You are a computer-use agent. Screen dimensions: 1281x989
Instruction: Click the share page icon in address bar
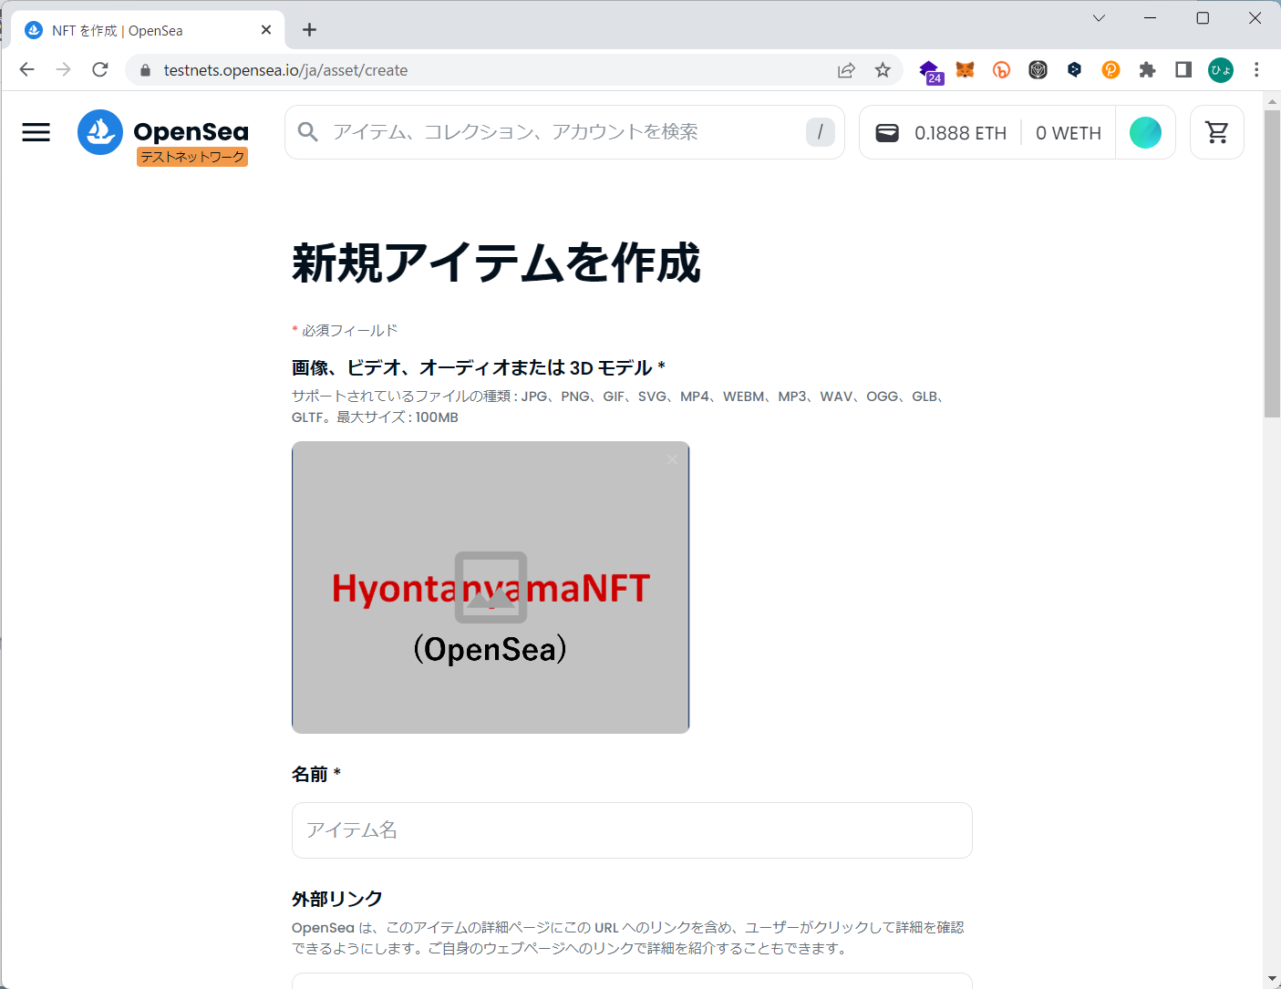846,70
